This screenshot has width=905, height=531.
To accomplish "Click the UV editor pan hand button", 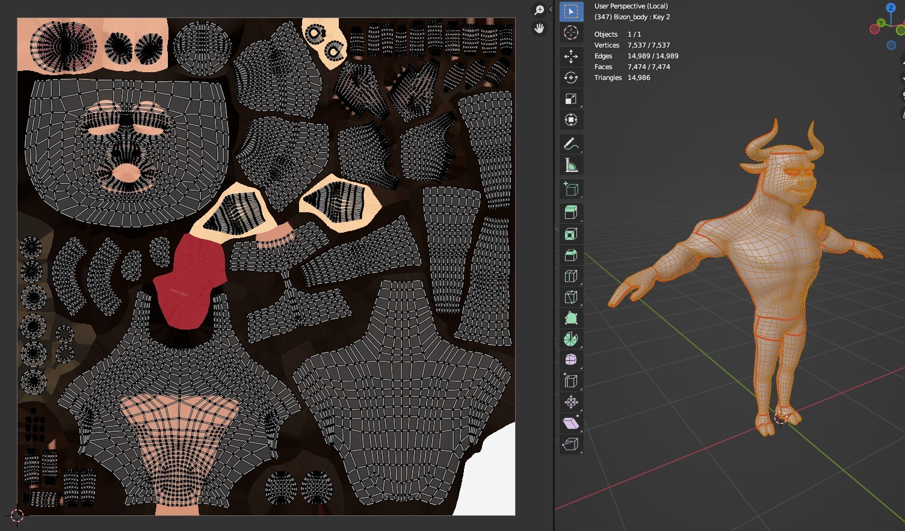I will click(x=539, y=28).
